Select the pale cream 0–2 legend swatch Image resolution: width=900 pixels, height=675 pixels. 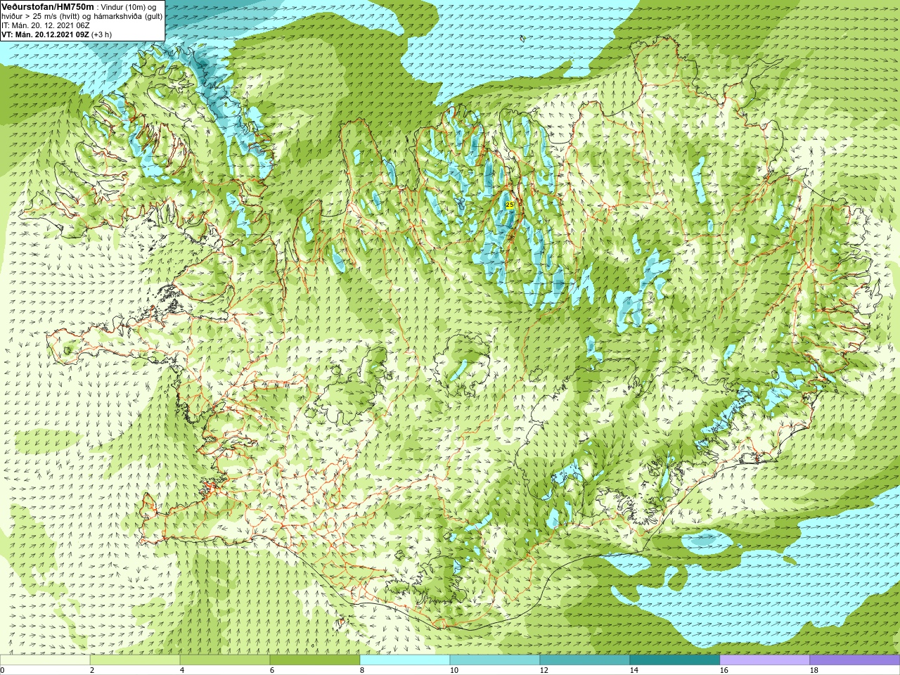tap(45, 660)
